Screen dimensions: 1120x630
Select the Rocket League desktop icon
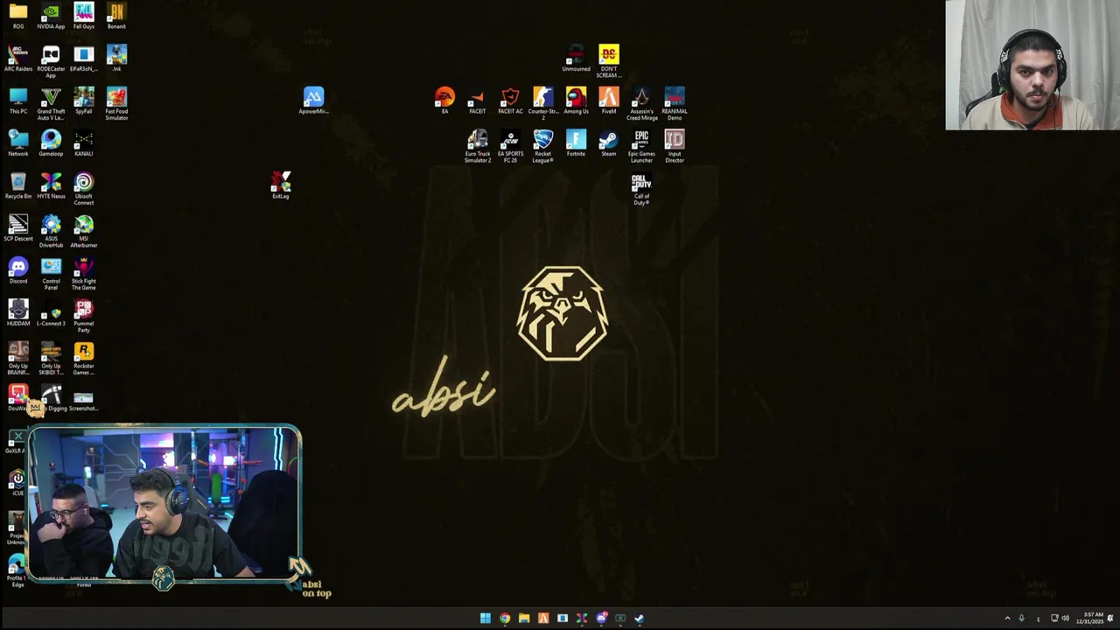[543, 146]
